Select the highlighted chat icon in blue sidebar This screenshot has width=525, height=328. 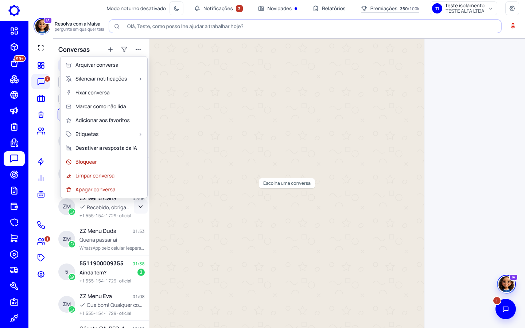coord(14,159)
